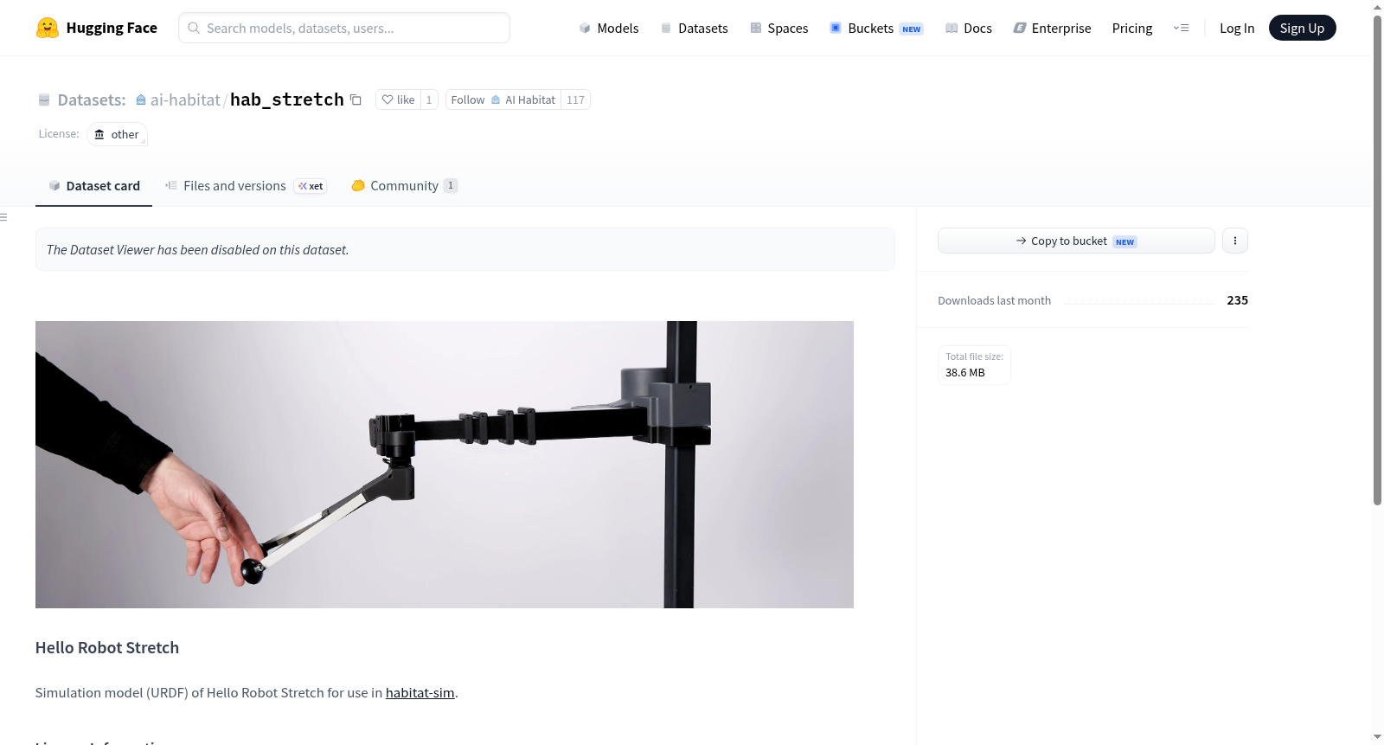1384x745 pixels.
Task: Open the ai-habitat organization link
Action: coord(185,100)
